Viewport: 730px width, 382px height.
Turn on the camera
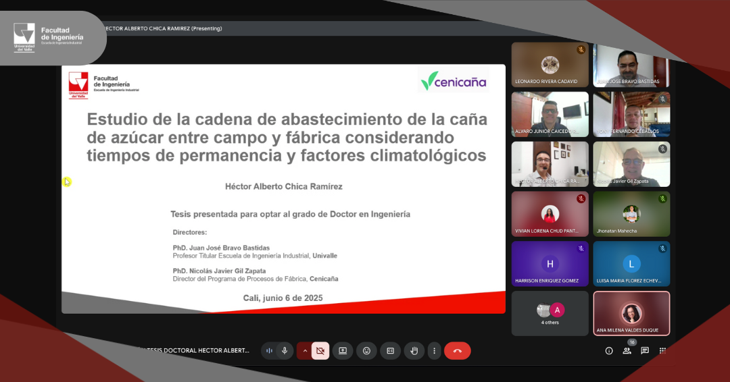(x=320, y=351)
